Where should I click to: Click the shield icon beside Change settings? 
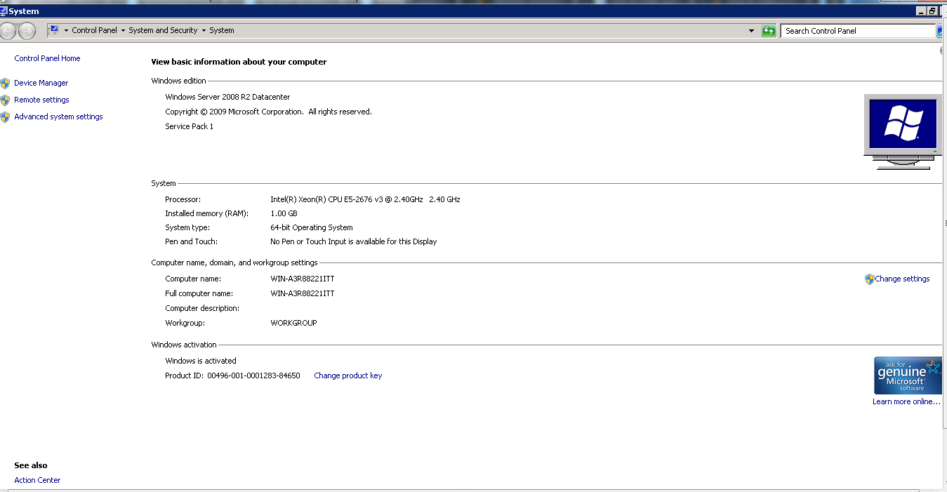click(870, 279)
